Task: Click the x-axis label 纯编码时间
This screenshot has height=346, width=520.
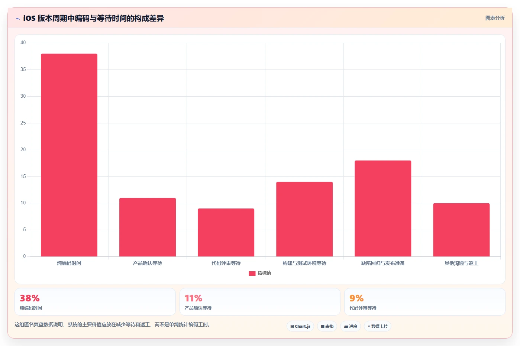Action: 69,263
